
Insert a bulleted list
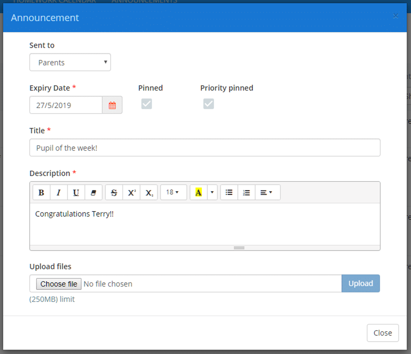229,192
